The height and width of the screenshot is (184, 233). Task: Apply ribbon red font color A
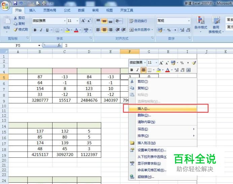(76, 30)
